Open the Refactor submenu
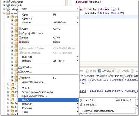139x116 pixels. coord(48,61)
